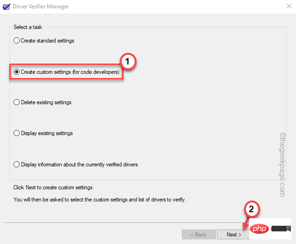Click the 'Select a task' group label
Screen dimensions: 296x244
click(x=28, y=27)
